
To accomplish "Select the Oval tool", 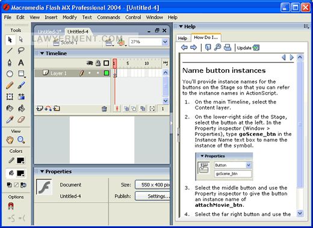I will click(10, 74).
